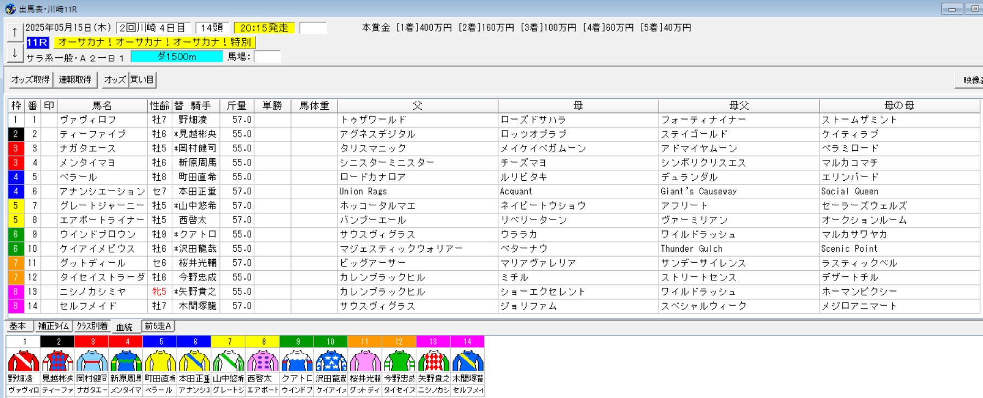Click the オッズ取得 button

click(31, 80)
